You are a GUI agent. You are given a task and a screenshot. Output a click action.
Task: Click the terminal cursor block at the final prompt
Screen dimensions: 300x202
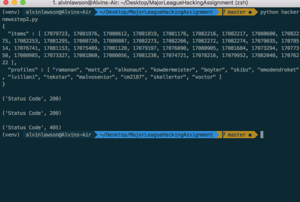(x=262, y=135)
